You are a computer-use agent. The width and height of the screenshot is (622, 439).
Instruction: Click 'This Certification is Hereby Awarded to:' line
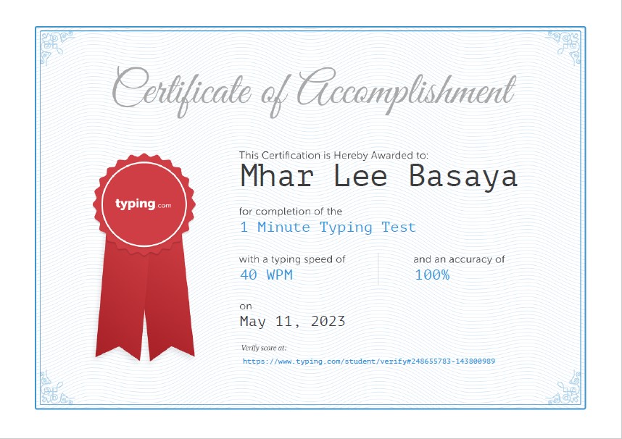(333, 155)
